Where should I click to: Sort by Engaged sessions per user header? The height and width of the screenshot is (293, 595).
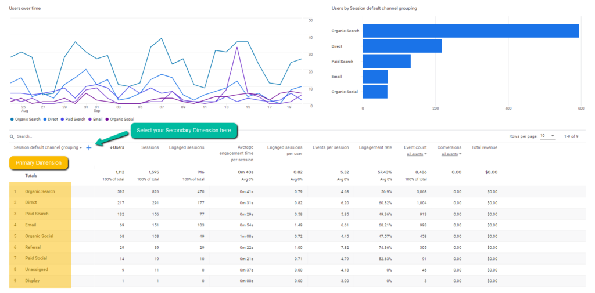pos(285,150)
